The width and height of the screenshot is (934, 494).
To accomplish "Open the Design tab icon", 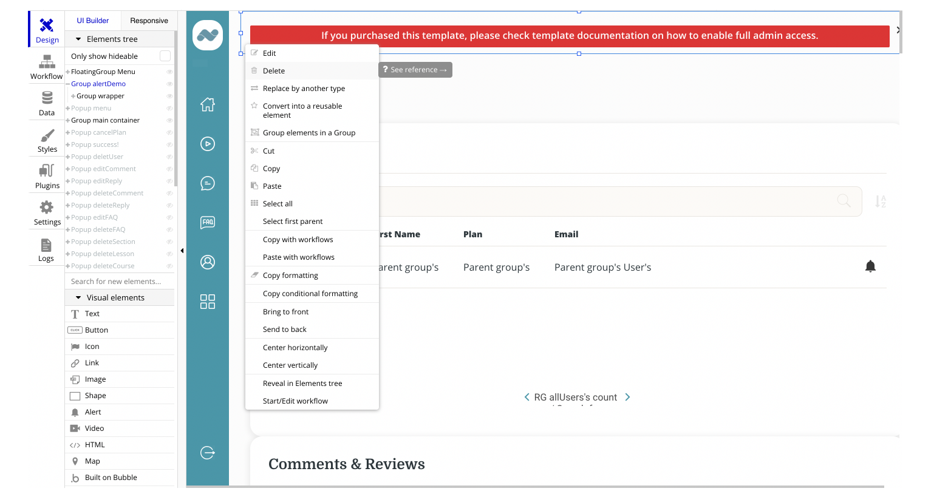I will click(47, 25).
